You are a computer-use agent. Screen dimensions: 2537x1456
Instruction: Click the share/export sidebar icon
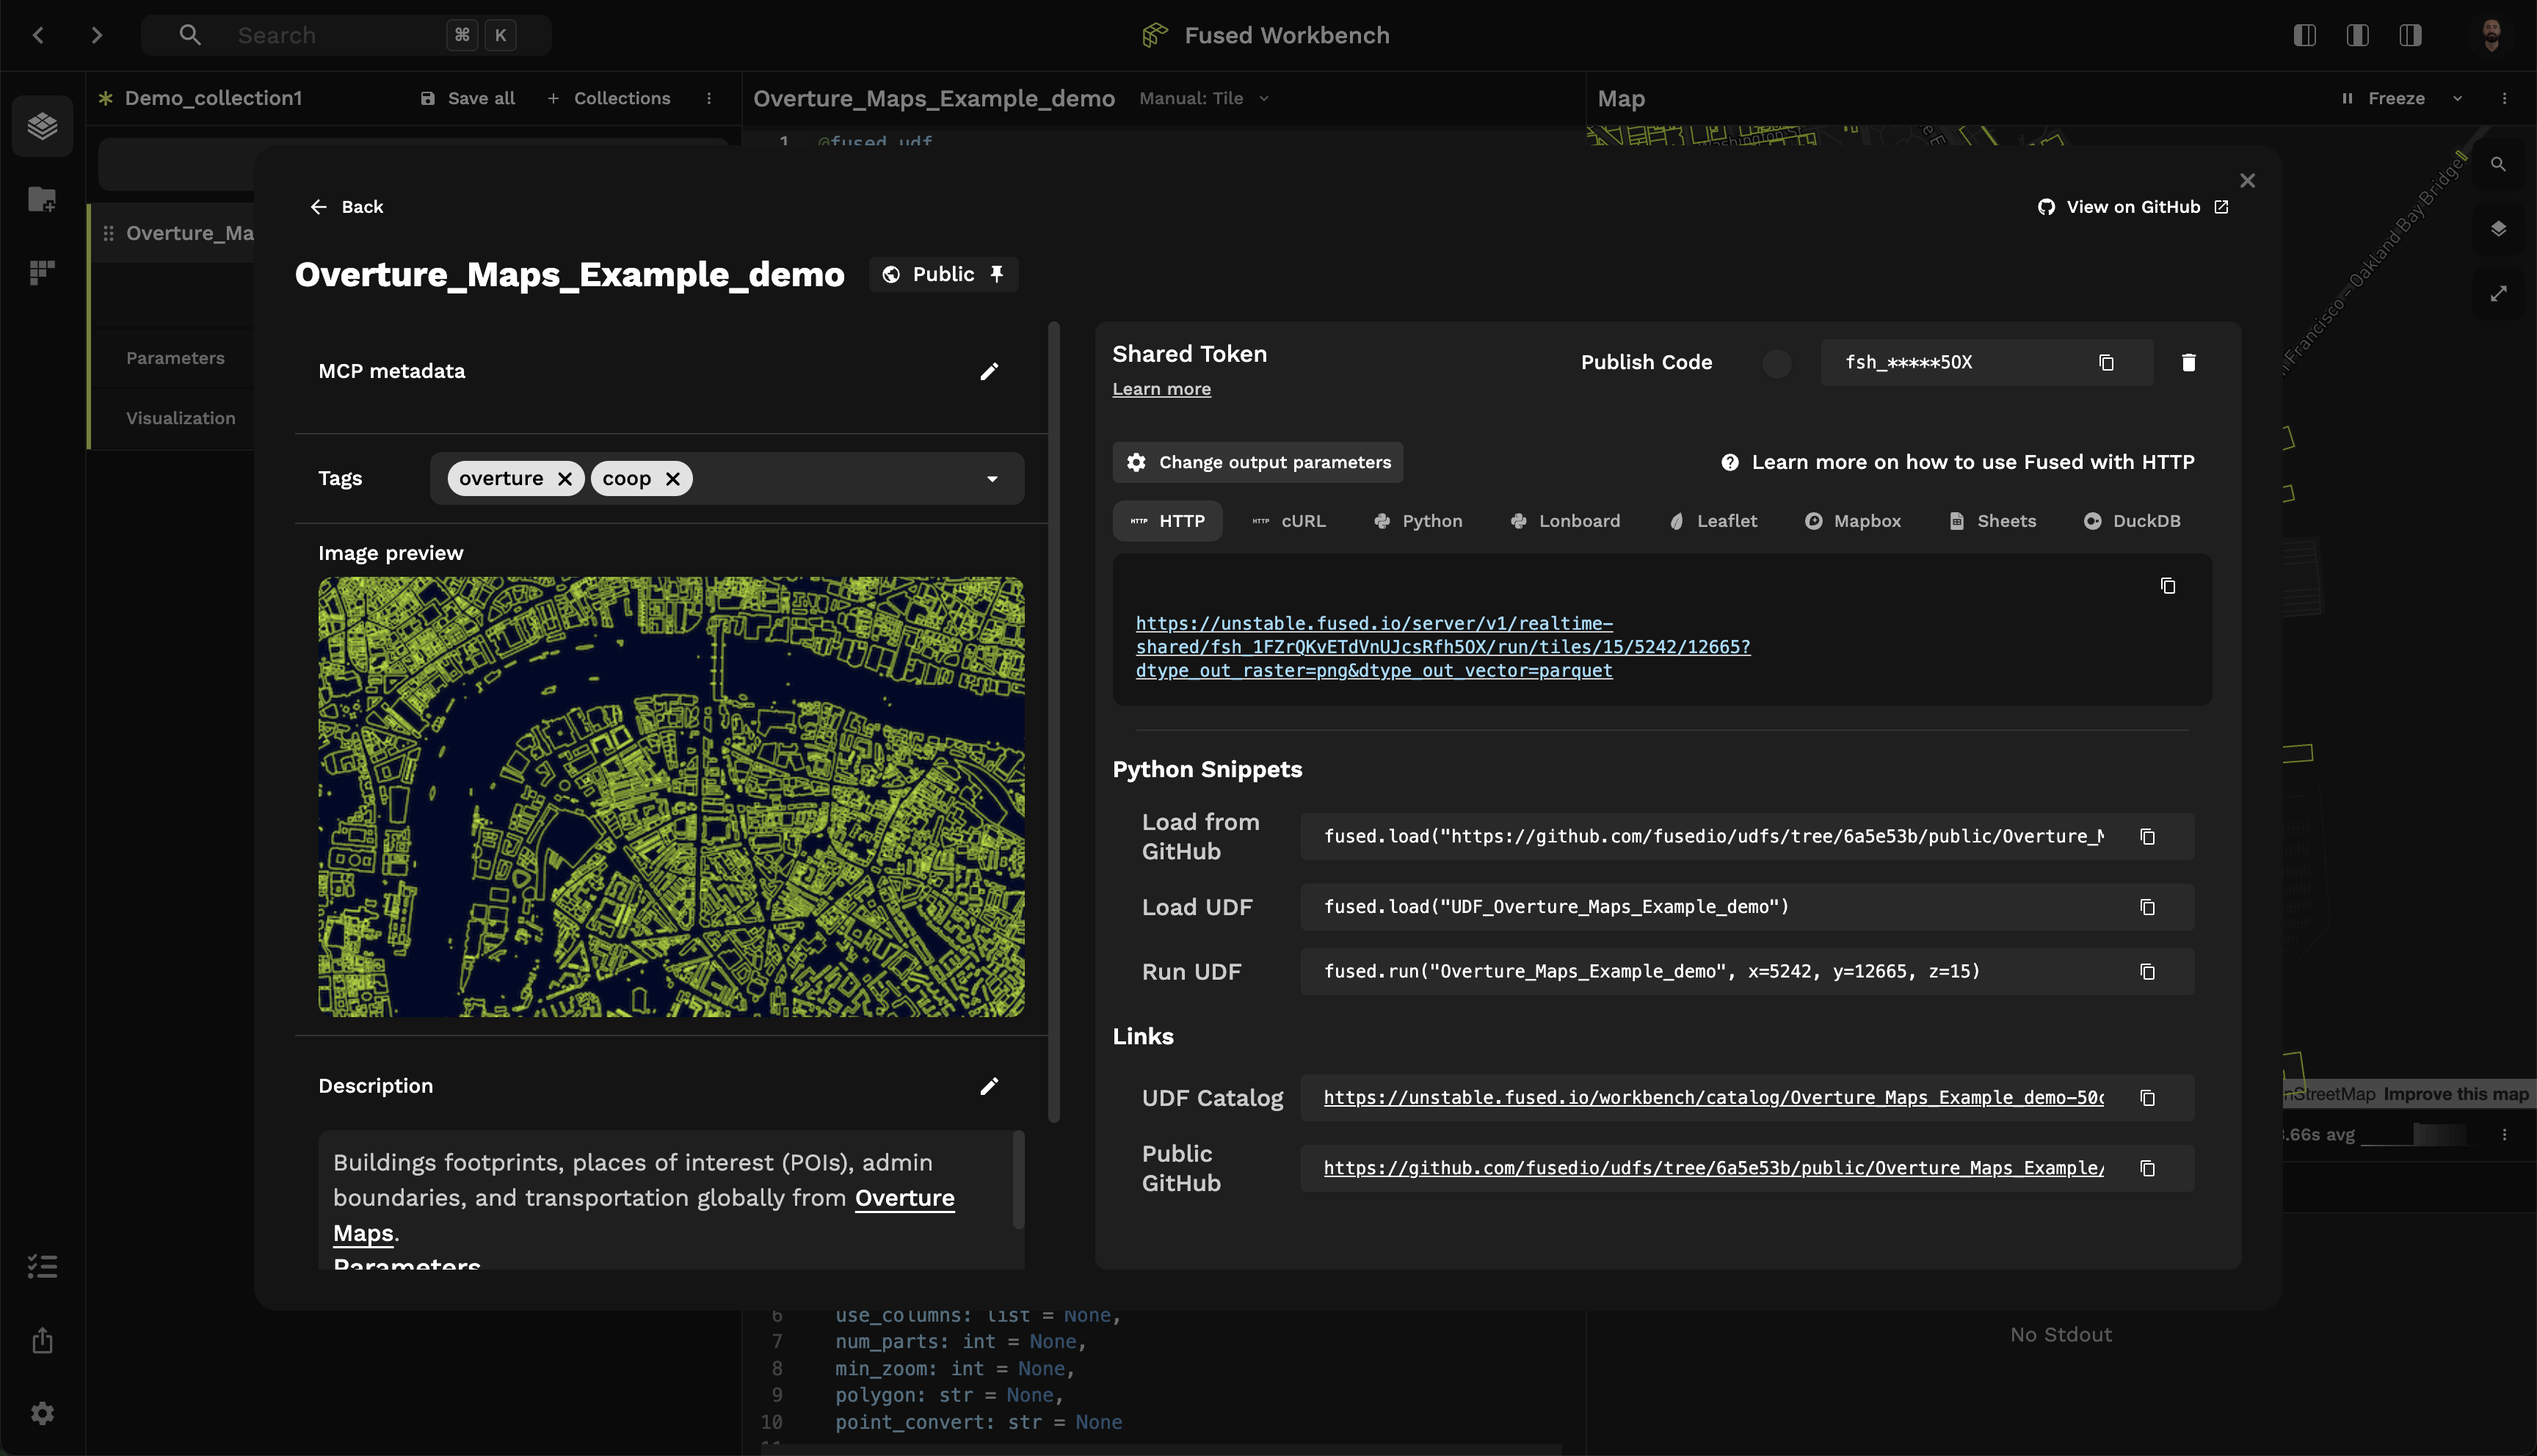click(x=42, y=1340)
